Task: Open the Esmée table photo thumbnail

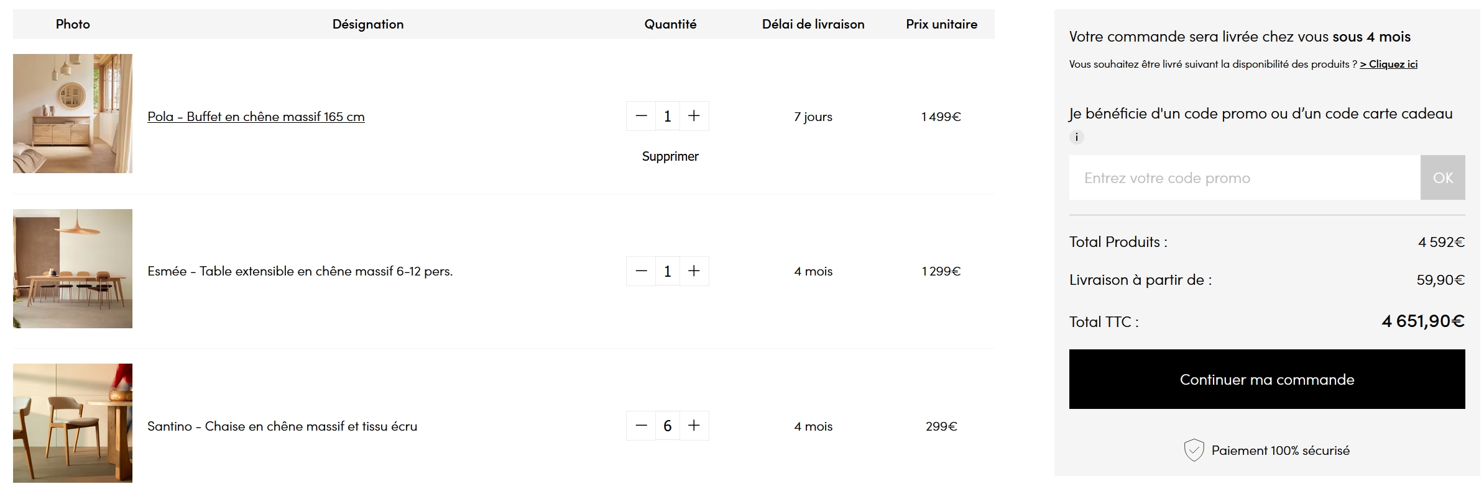Action: coord(73,269)
